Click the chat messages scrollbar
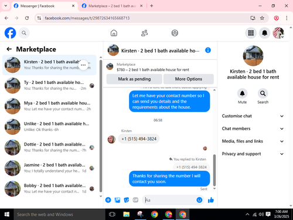Image resolution: width=293 pixels, height=220 pixels. point(214,170)
